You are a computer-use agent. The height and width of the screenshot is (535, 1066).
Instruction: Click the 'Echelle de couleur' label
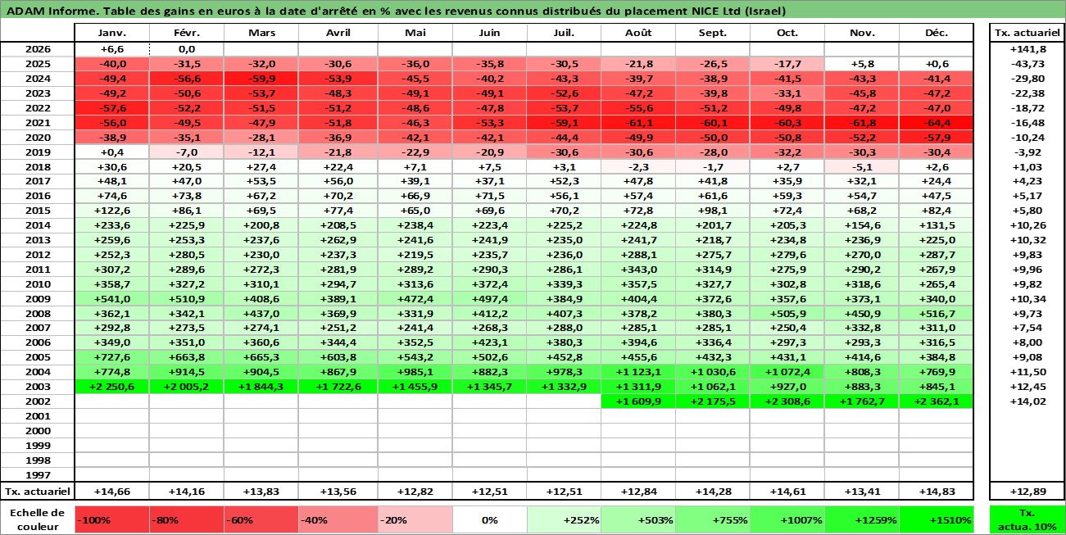pos(37,519)
